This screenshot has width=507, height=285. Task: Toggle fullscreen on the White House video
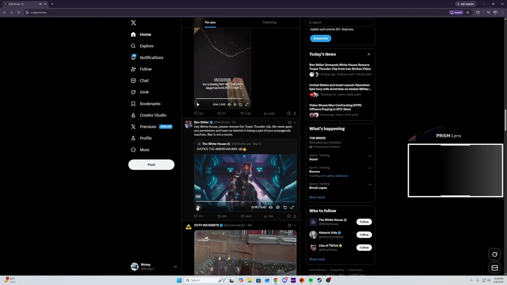tap(292, 207)
